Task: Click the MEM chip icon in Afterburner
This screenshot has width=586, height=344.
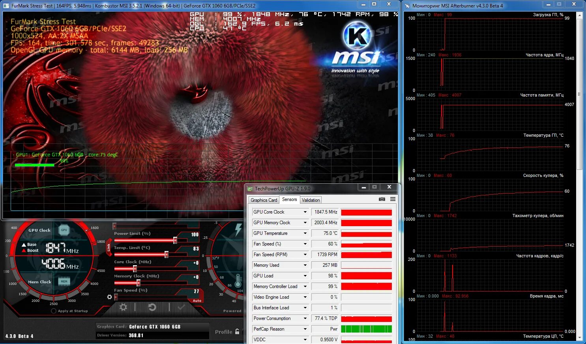Action: pos(64,281)
